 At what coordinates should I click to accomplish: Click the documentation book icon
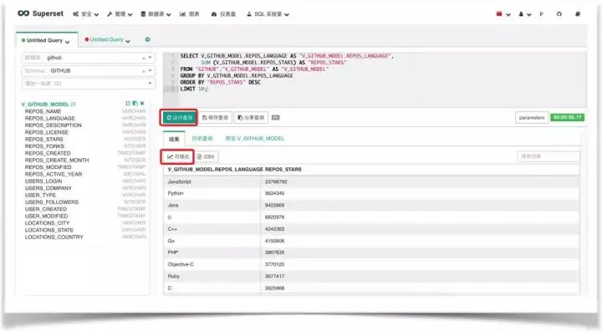point(578,14)
